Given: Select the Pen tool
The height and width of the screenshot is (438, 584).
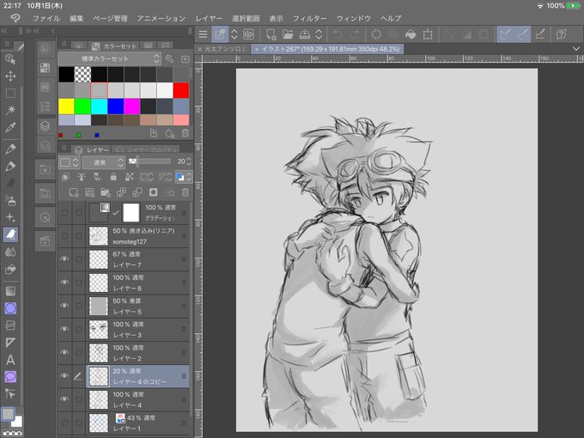Looking at the screenshot, I should pyautogui.click(x=10, y=149).
